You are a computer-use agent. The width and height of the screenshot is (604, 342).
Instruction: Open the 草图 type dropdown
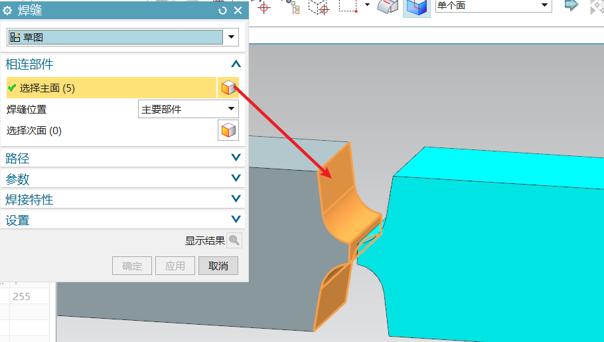point(123,37)
